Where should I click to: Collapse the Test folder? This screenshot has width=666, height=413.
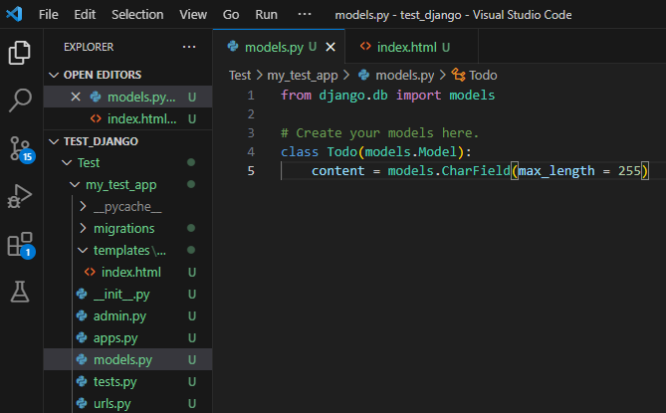click(x=127, y=162)
